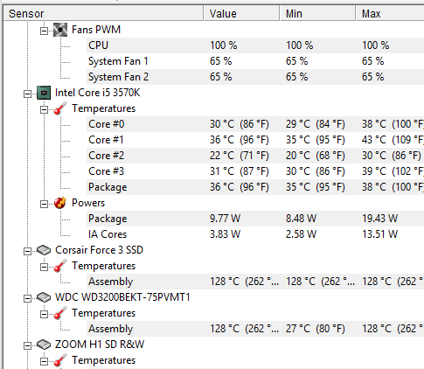Click the Fans PWM fan icon
The width and height of the screenshot is (424, 369).
point(60,30)
